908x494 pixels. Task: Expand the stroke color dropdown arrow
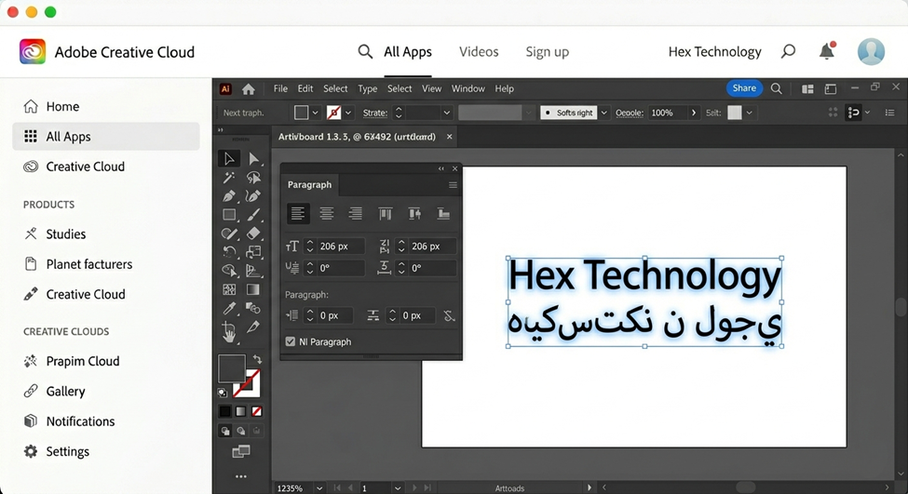pyautogui.click(x=348, y=113)
